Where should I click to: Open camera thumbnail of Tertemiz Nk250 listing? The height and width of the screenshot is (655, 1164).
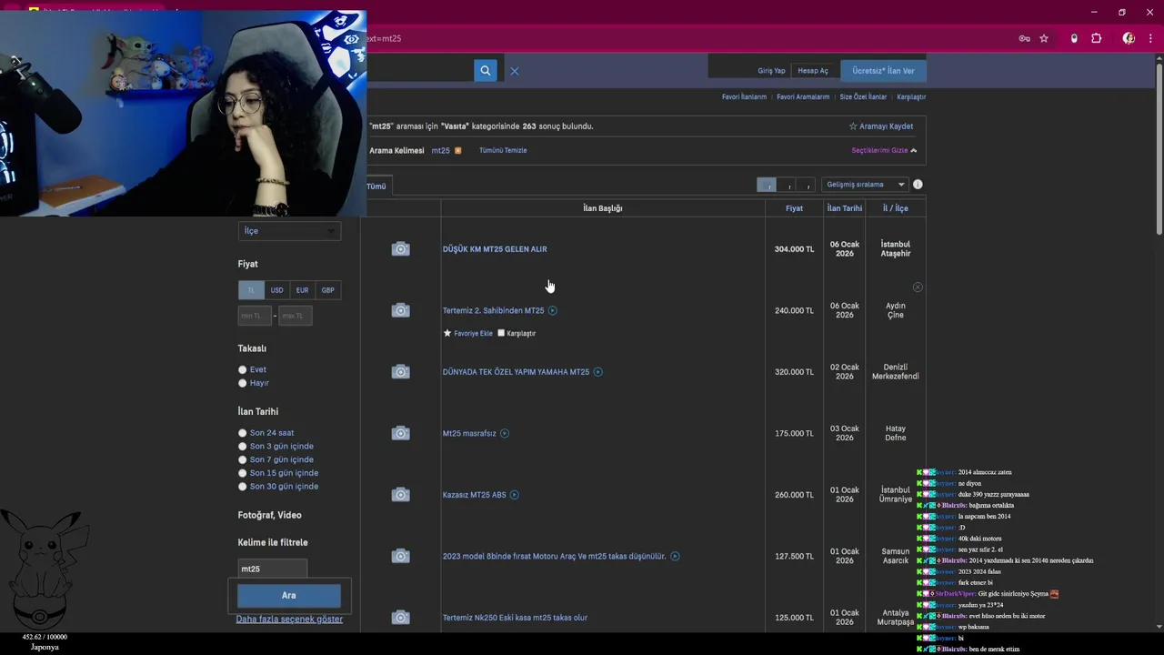pos(400,618)
